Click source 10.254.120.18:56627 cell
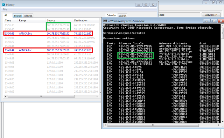This screenshot has height=138, width=224. tap(58, 54)
